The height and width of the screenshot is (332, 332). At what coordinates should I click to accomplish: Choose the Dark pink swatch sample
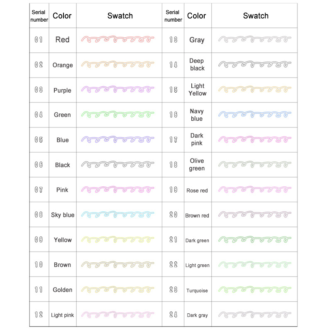pos(254,140)
